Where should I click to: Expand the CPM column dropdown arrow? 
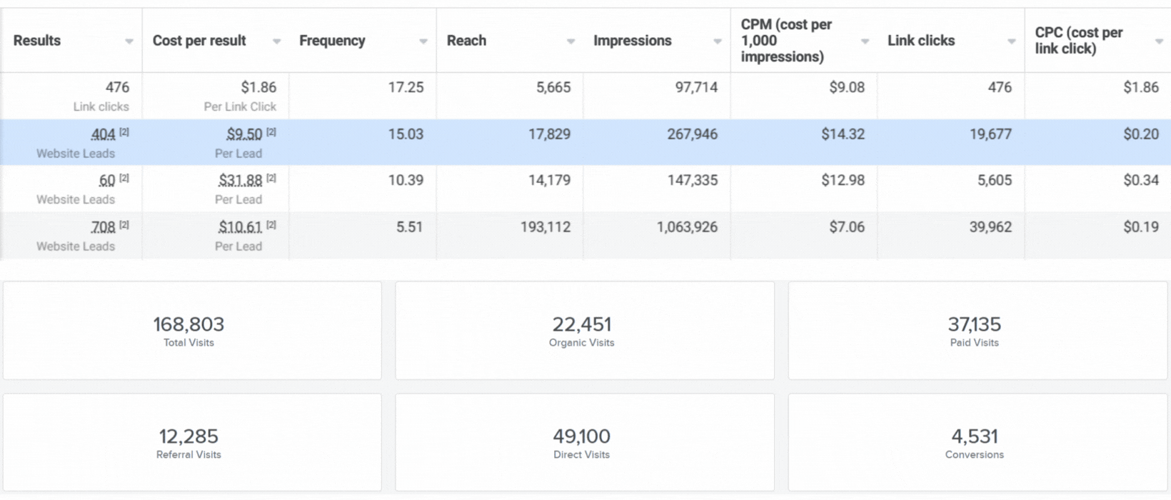point(865,41)
